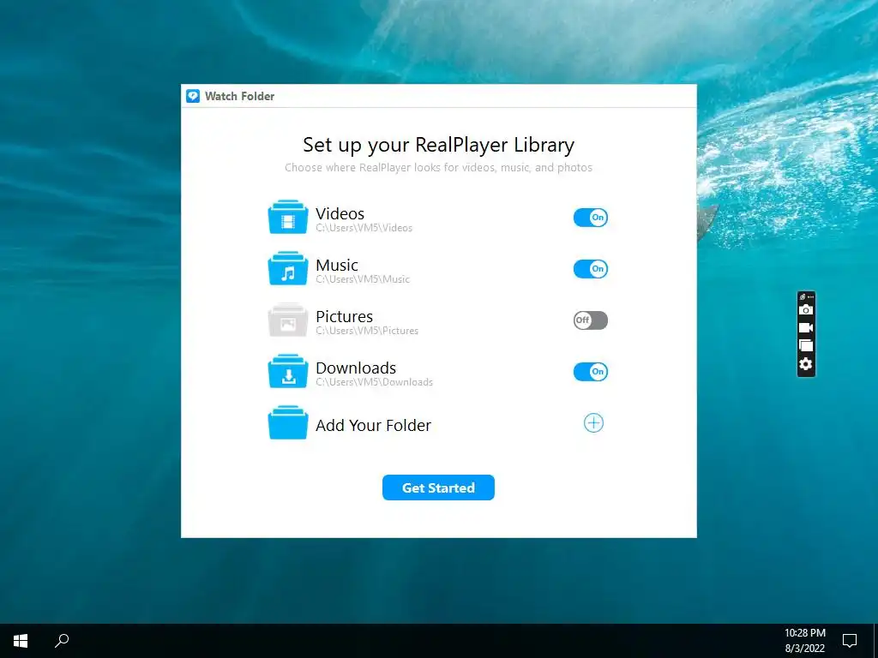Open the taskbar search magnifier

[x=62, y=641]
